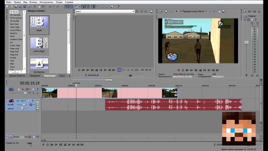Open project video properties icon in preview toolbar
Viewport: 268px width, 151px height.
pos(161,11)
